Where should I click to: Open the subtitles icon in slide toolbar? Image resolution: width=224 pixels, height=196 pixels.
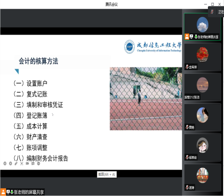click(33, 163)
